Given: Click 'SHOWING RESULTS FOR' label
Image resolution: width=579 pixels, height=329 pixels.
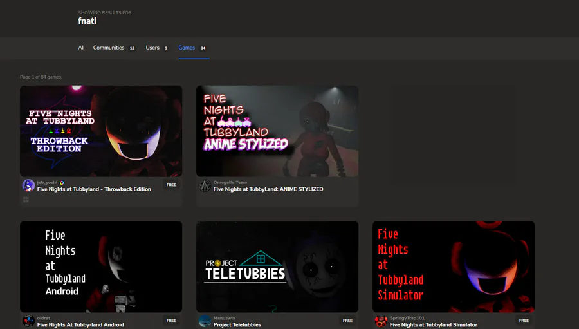Looking at the screenshot, I should pos(104,13).
